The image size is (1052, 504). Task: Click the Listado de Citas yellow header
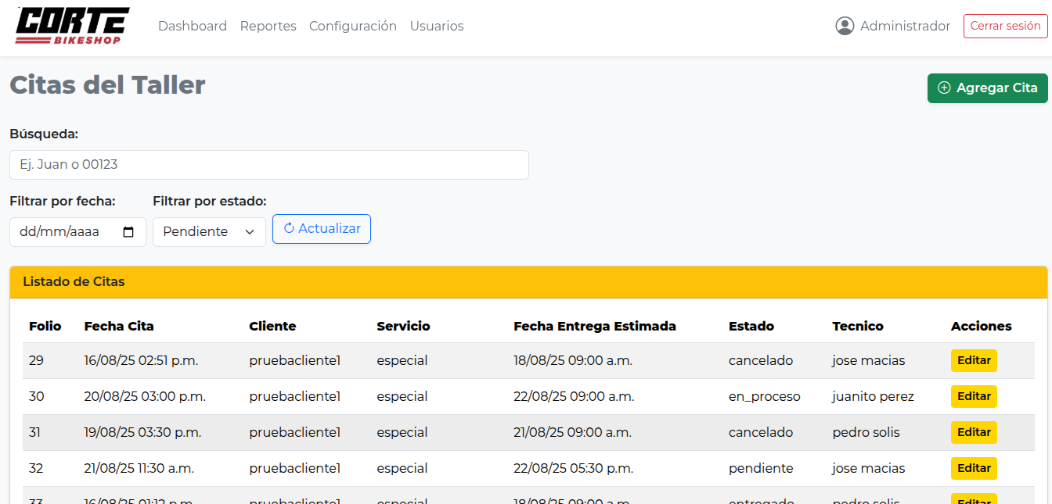pyautogui.click(x=528, y=282)
